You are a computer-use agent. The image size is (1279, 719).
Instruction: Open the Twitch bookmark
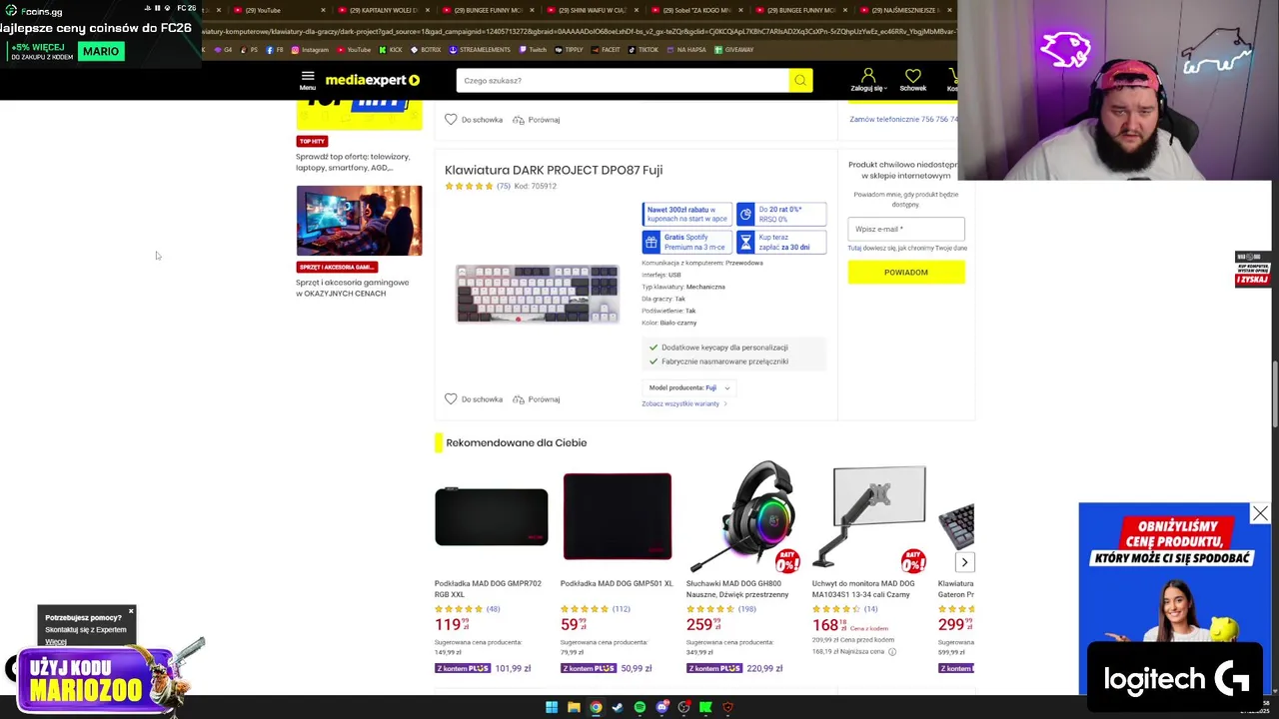pyautogui.click(x=533, y=49)
